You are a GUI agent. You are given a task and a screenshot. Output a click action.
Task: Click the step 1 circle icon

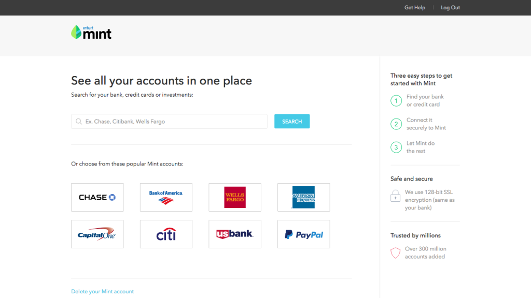pos(396,100)
